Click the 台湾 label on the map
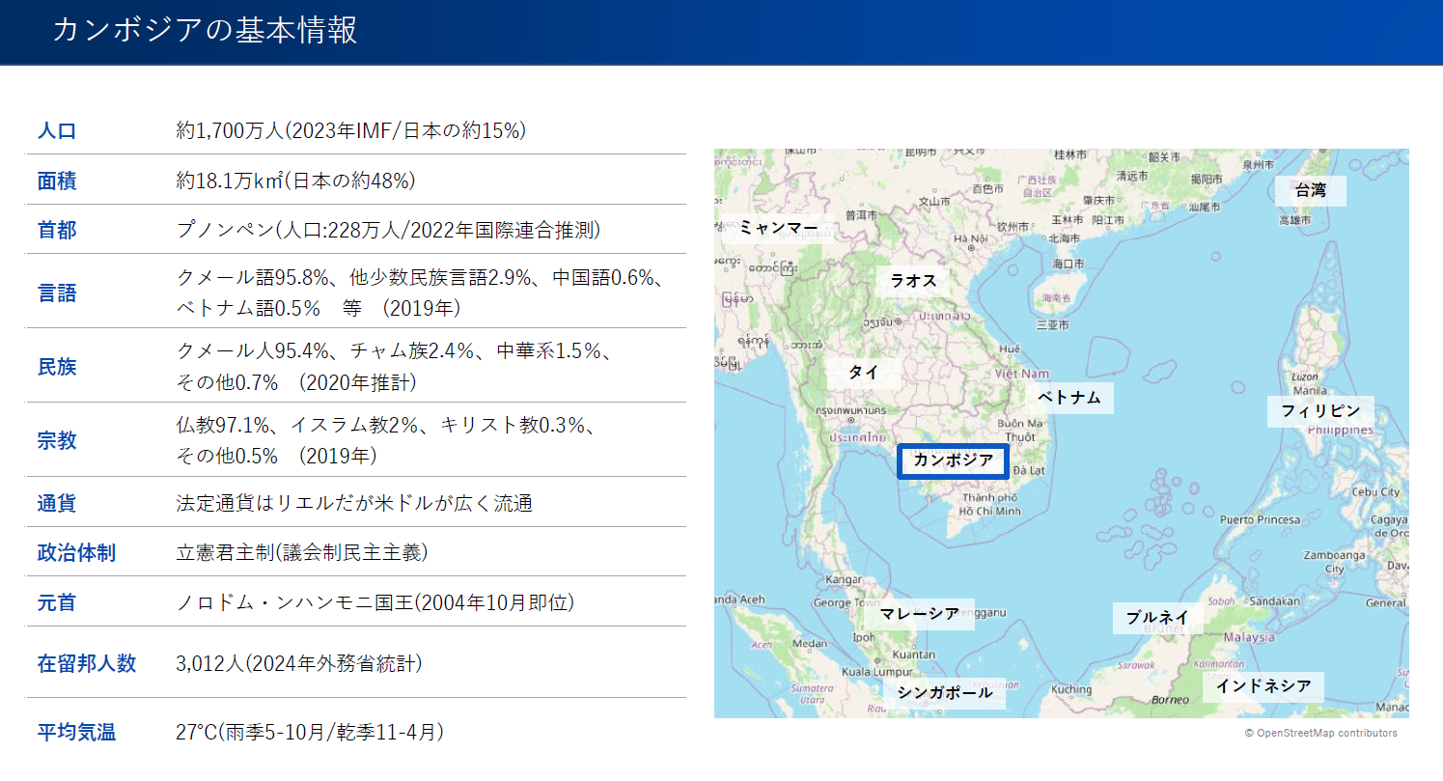The image size is (1443, 781). [x=1310, y=190]
